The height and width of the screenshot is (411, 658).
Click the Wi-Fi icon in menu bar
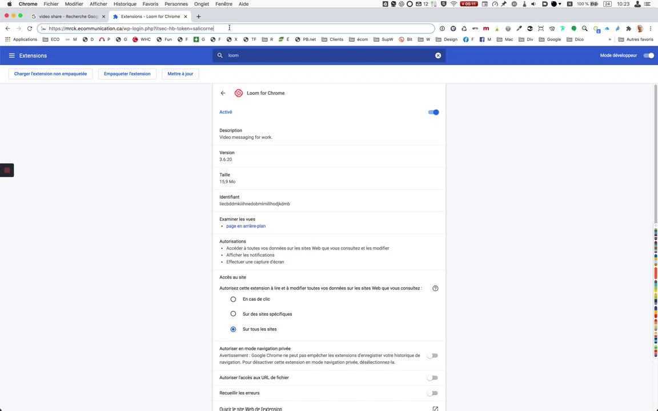[x=454, y=4]
